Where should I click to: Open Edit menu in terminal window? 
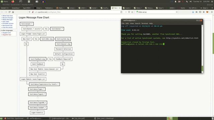pyautogui.click(x=127, y=23)
